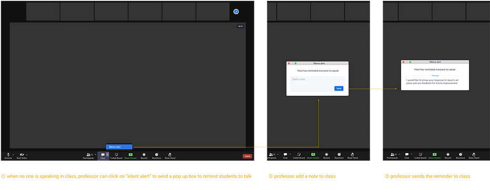Click Record in the right mockup toolbar
Viewport: 490px width, 190px height.
pyautogui.click(x=448, y=156)
